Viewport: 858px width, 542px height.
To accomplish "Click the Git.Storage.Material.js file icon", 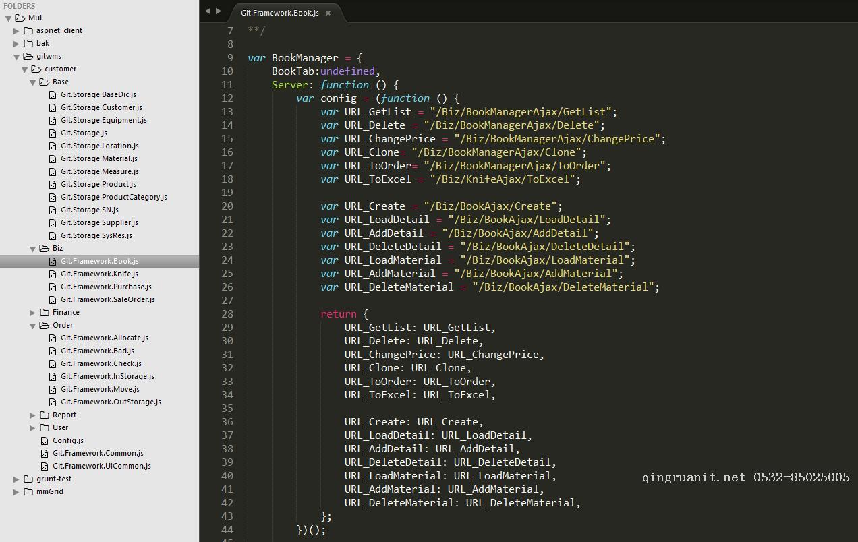I will coord(53,158).
